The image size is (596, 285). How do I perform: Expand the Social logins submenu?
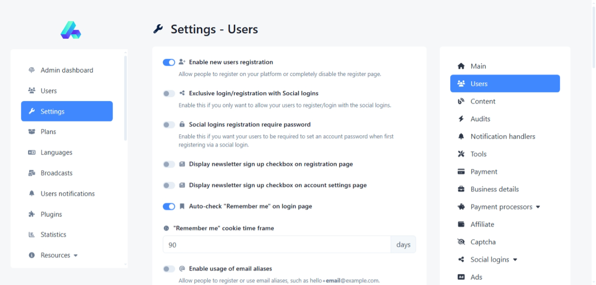click(x=515, y=260)
